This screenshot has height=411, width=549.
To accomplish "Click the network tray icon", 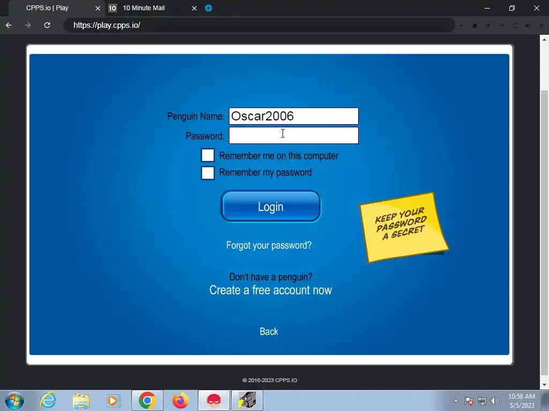I will pos(482,401).
